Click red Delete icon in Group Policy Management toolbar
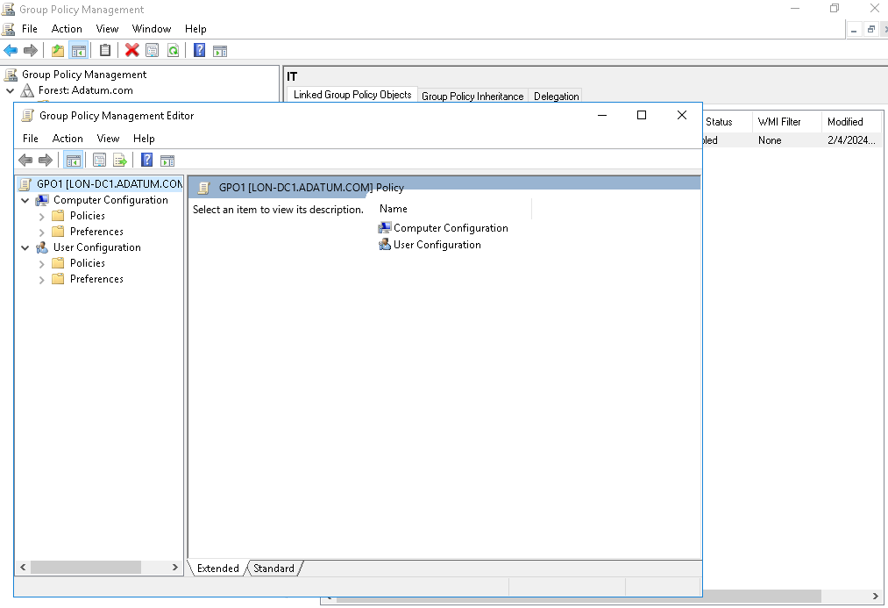The width and height of the screenshot is (888, 608). pos(131,50)
